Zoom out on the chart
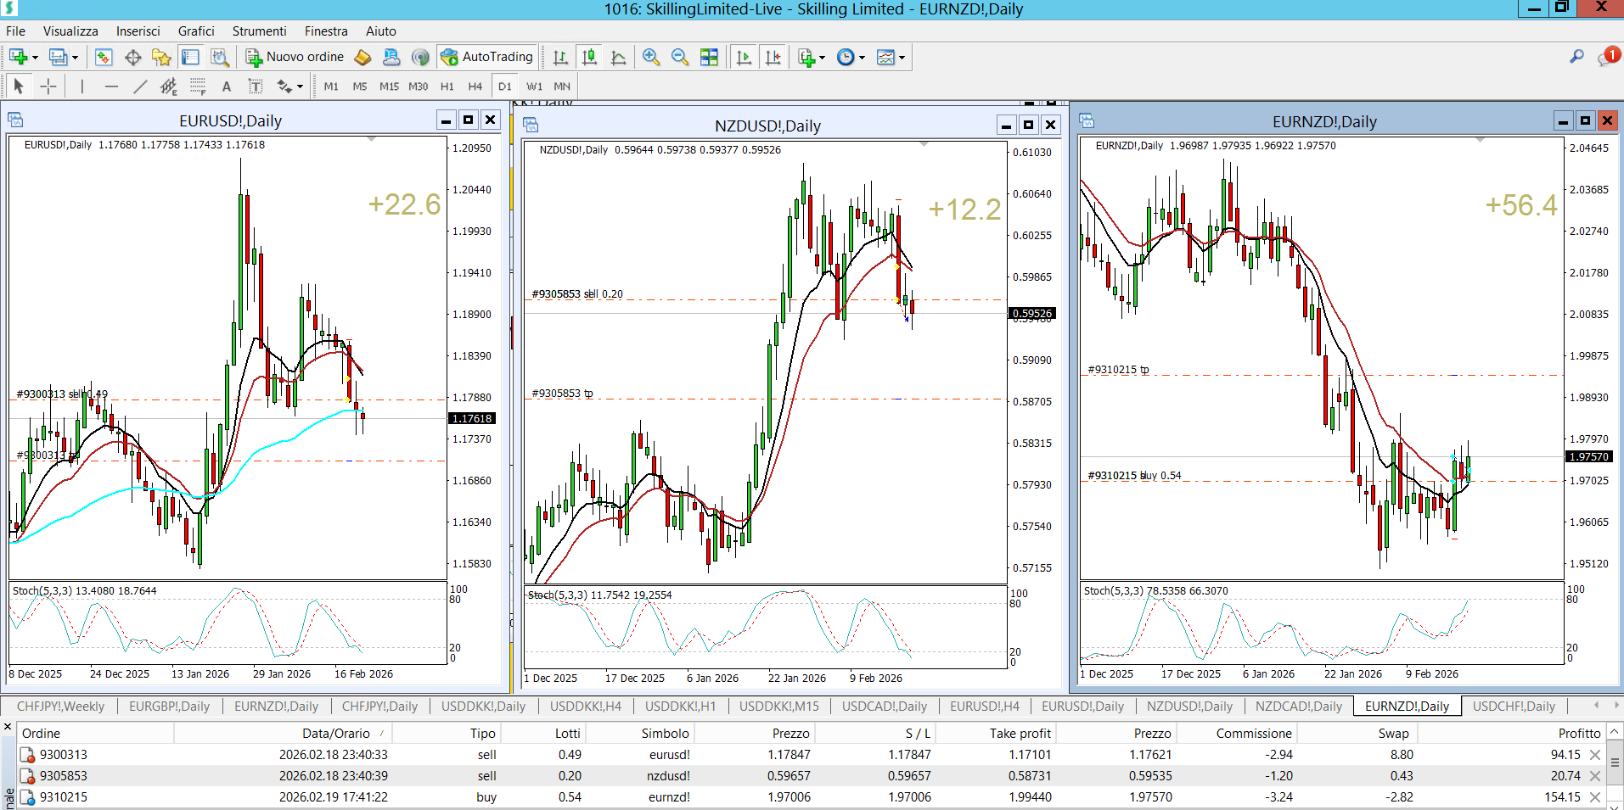 (680, 57)
